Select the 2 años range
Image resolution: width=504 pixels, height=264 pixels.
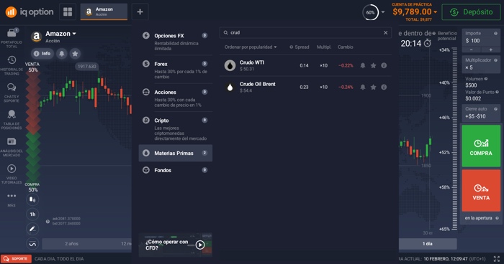[71, 244]
